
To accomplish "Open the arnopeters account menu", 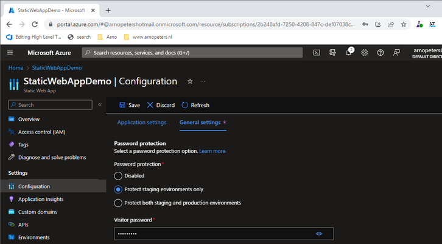I will 427,53.
